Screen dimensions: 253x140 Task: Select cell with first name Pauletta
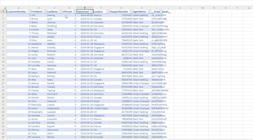coord(39,62)
